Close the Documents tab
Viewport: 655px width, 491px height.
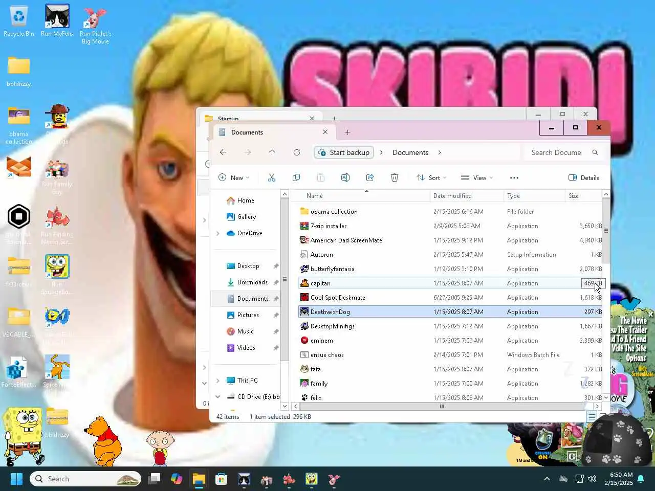pyautogui.click(x=325, y=132)
